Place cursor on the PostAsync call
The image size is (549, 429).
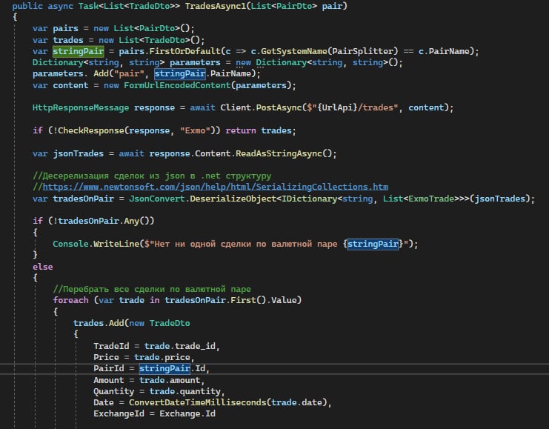pos(279,107)
